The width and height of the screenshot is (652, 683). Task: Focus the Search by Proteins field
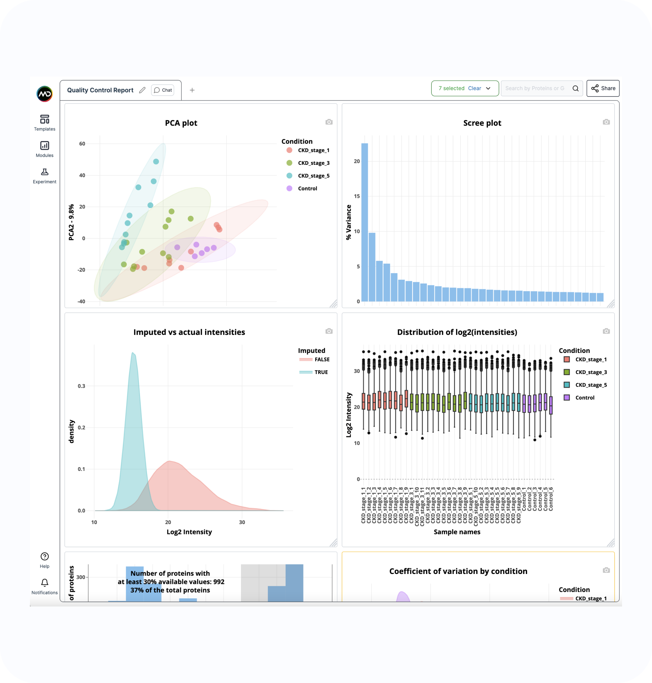(535, 88)
